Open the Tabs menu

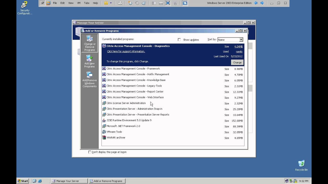click(87, 3)
